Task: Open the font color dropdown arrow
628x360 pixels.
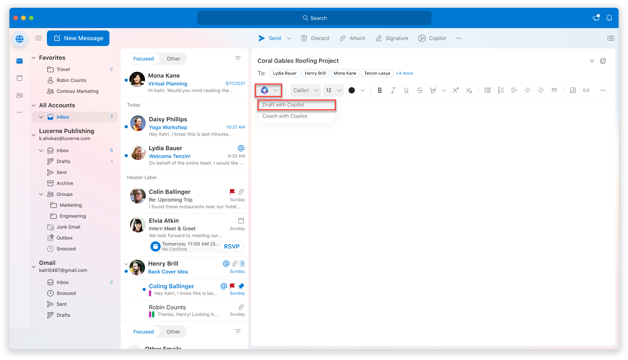Action: pyautogui.click(x=363, y=90)
